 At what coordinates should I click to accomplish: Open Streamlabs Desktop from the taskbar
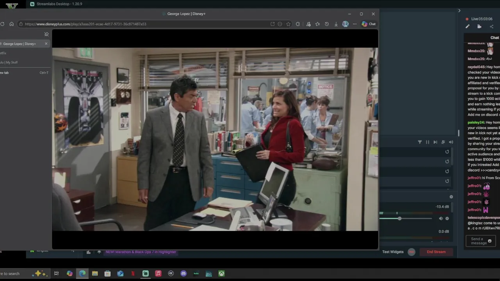point(145,274)
